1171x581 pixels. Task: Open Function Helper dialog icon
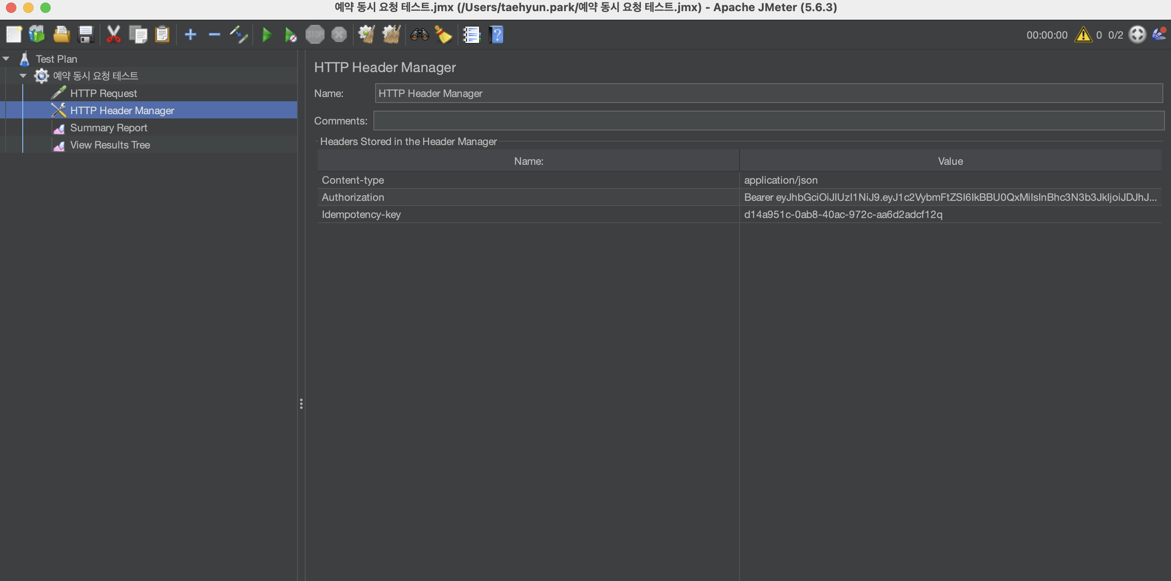pyautogui.click(x=471, y=34)
